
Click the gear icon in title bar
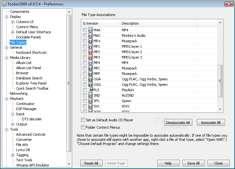tap(4, 4)
